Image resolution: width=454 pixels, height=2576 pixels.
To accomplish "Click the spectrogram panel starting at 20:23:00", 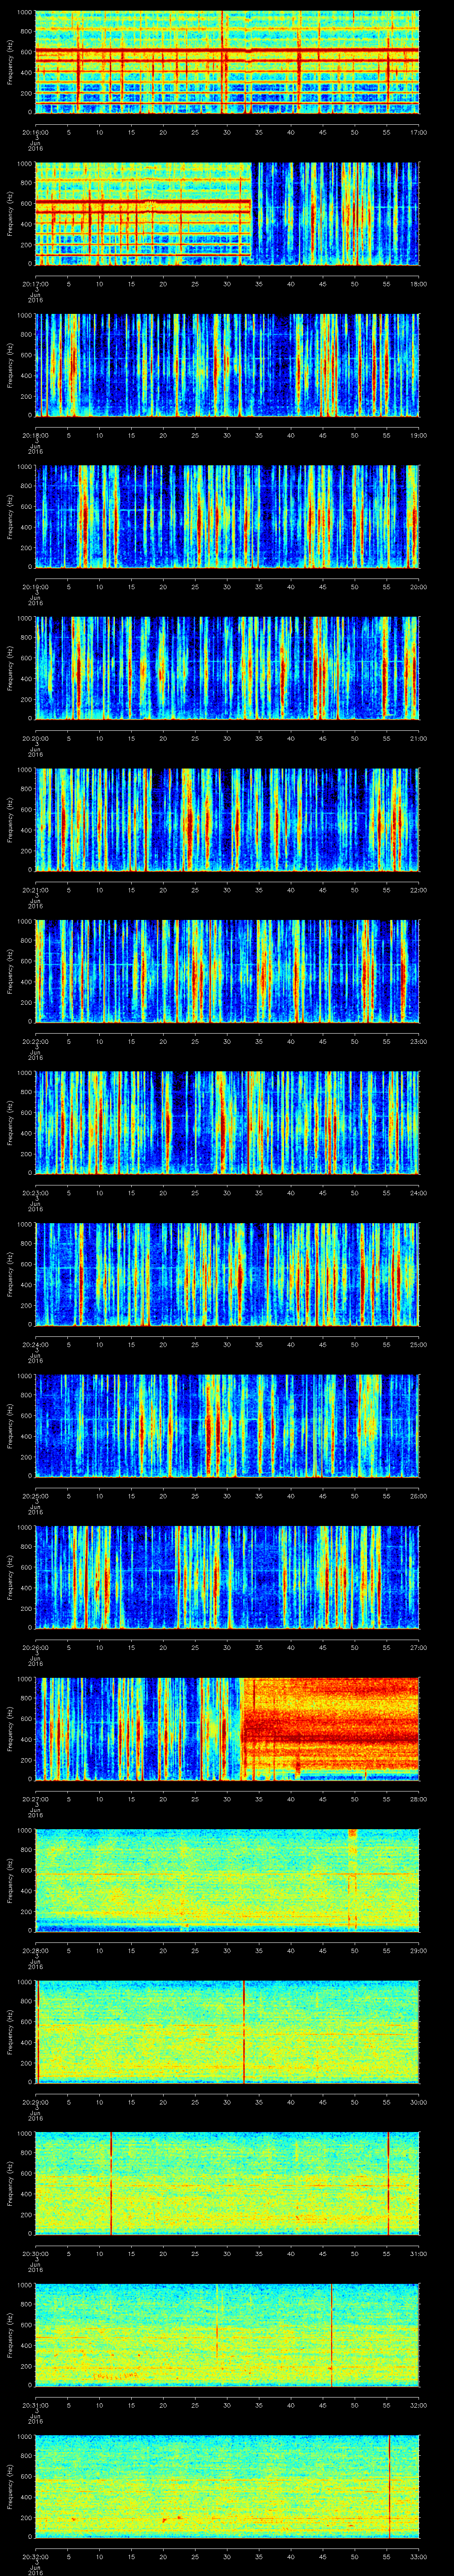I will (x=227, y=1122).
